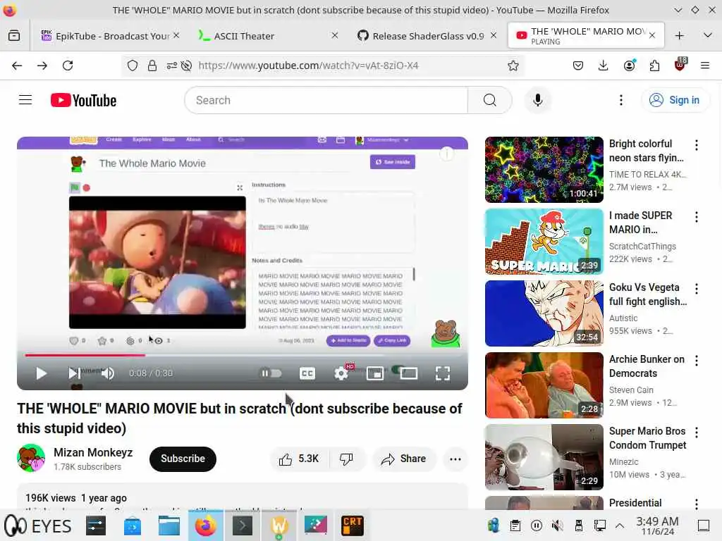Open Bright colorful neon stars video thumbnail
Viewport: 722px width, 541px height.
pyautogui.click(x=544, y=170)
